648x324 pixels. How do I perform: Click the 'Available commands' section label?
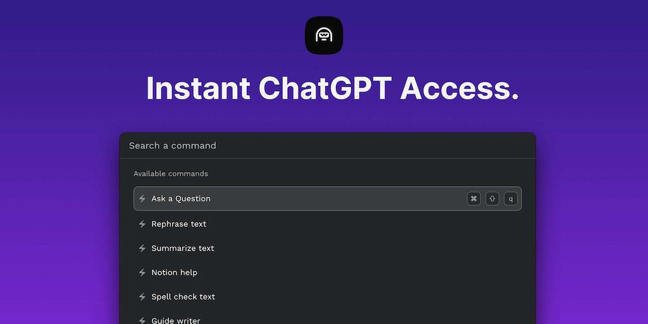[x=171, y=173]
